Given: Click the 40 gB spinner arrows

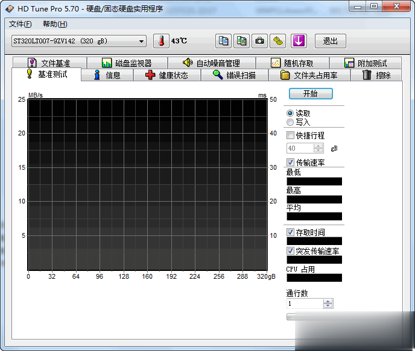Looking at the screenshot, I should pyautogui.click(x=318, y=148).
